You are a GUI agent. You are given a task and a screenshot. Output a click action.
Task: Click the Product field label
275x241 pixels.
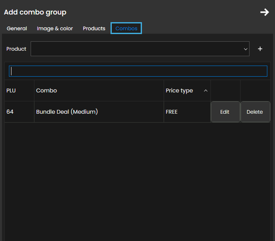point(17,49)
